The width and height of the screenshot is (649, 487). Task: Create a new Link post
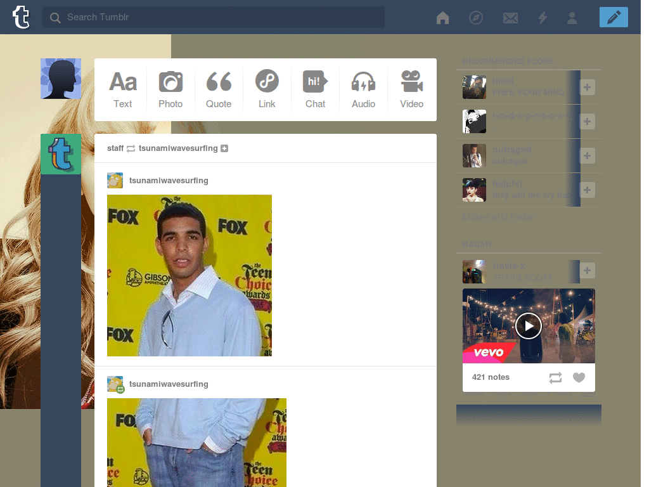pyautogui.click(x=267, y=90)
